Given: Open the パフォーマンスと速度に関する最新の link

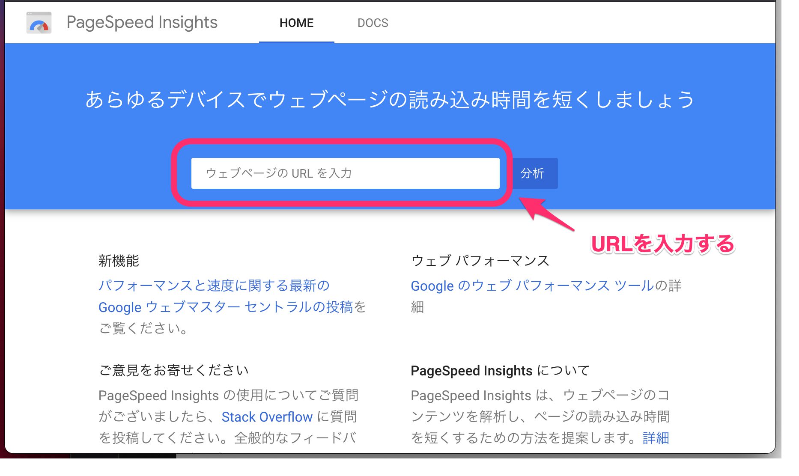Looking at the screenshot, I should click(214, 286).
